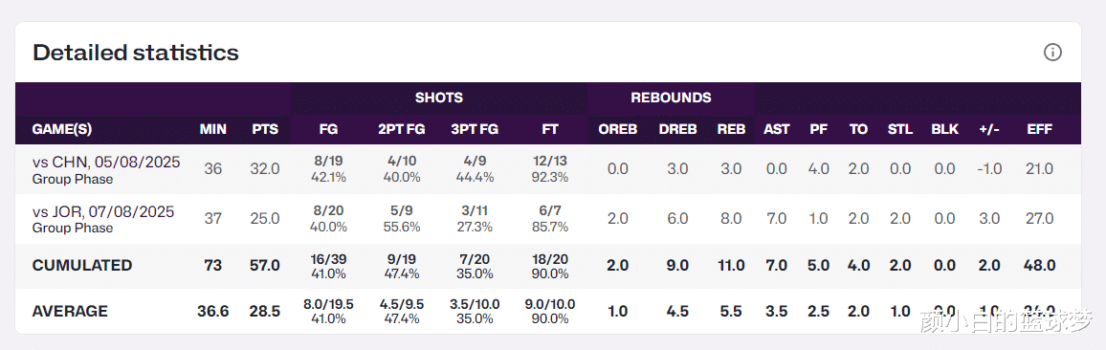This screenshot has height=350, width=1106.
Task: Click the FG column header
Action: pyautogui.click(x=329, y=130)
